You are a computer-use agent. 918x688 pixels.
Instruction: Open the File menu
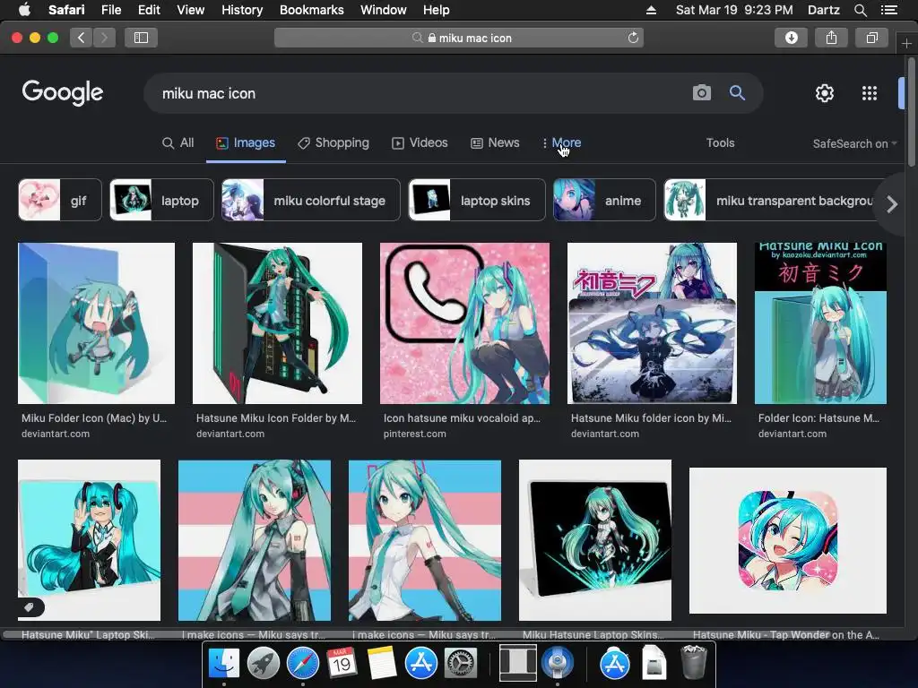click(110, 10)
